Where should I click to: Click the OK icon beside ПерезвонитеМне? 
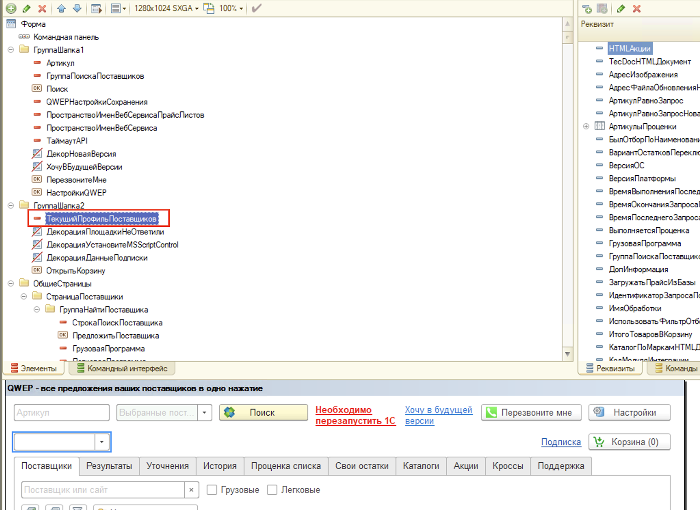(37, 179)
